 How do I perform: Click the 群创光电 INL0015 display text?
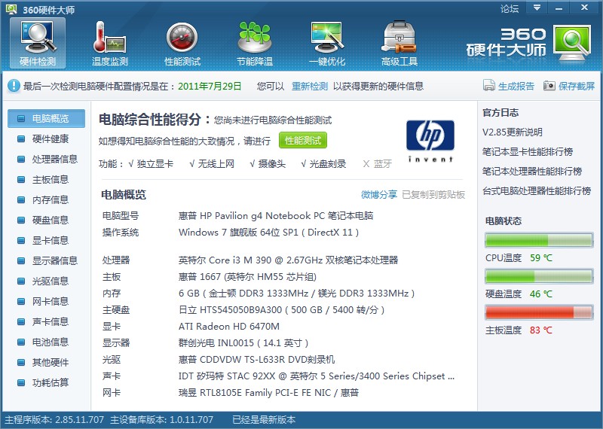(243, 343)
